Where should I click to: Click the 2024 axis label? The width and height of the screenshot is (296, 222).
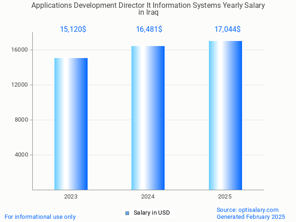(x=148, y=197)
